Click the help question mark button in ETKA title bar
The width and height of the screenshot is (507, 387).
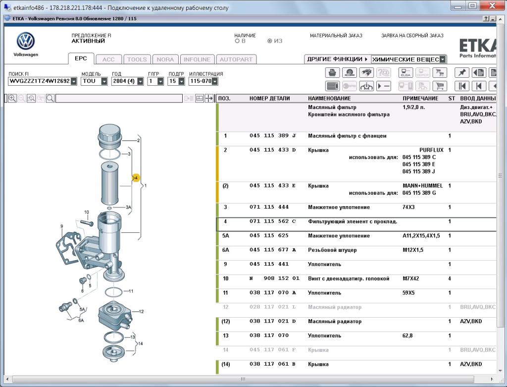click(486, 19)
